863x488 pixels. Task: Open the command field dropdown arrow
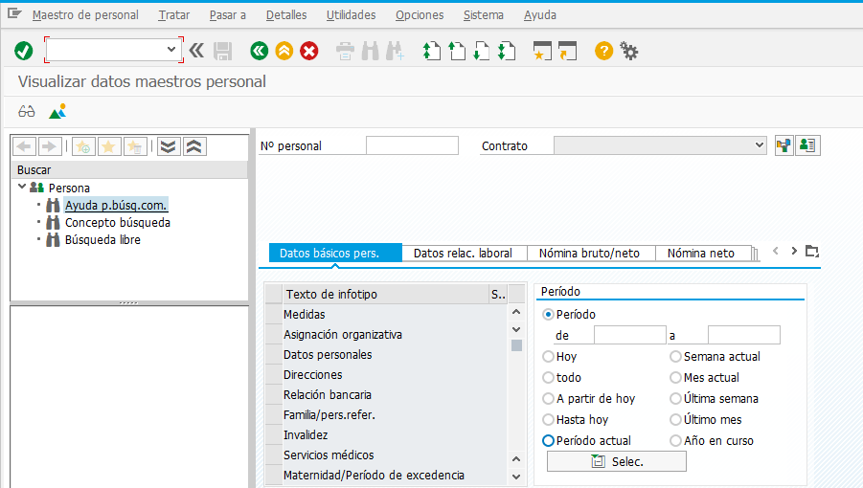(x=172, y=50)
